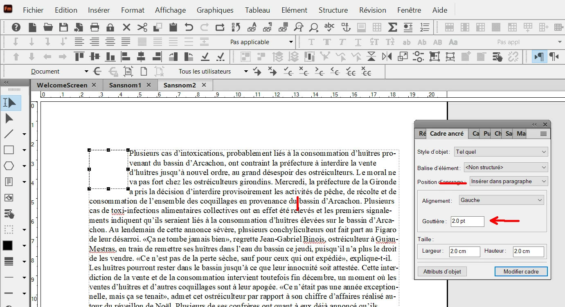Open the Insérer menu

click(x=99, y=10)
